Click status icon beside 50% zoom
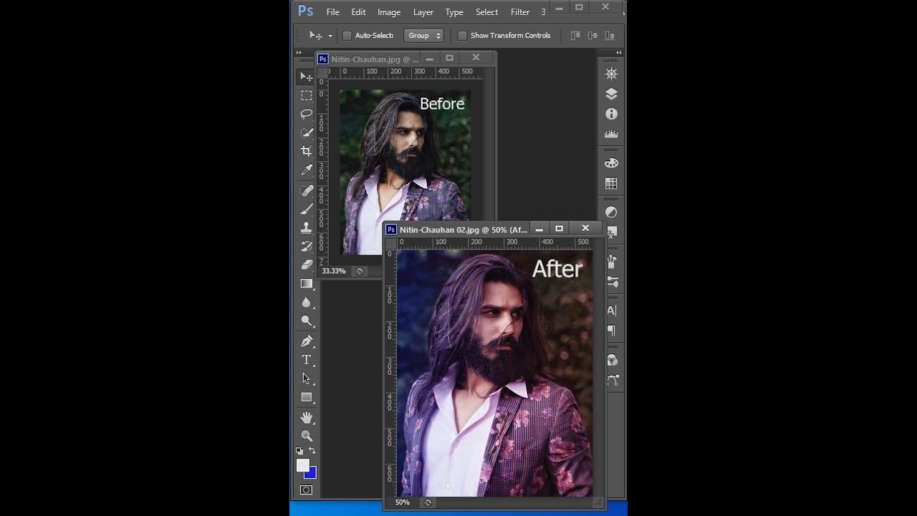 click(428, 502)
